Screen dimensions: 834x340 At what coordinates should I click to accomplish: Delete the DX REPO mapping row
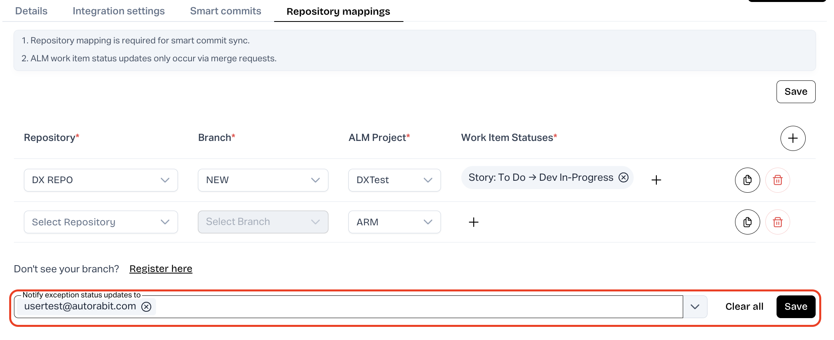click(777, 180)
